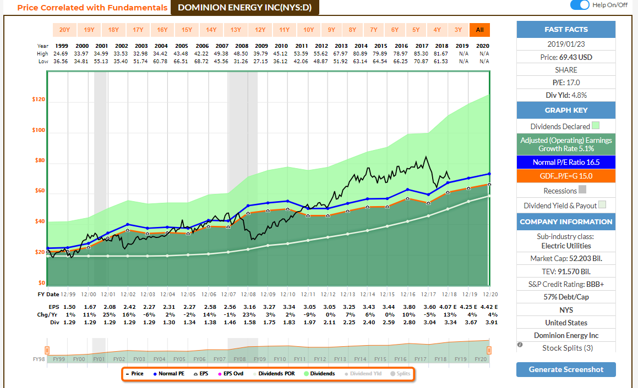638x388 pixels.
Task: Click the Market Cap: 52.203 Bil. row
Action: pos(566,258)
